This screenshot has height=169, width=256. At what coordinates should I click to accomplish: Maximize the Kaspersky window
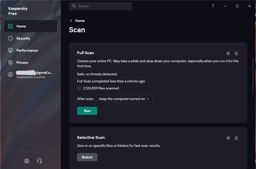(237, 6)
